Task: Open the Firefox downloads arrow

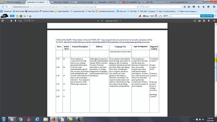Action: point(199,7)
